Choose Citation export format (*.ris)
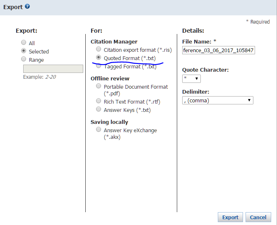 tap(99, 49)
